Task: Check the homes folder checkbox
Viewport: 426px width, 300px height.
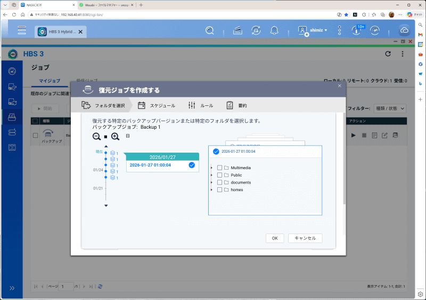Action: (219, 189)
